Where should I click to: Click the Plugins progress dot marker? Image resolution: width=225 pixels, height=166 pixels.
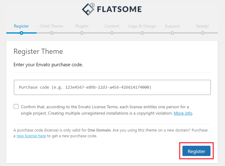pyautogui.click(x=82, y=33)
